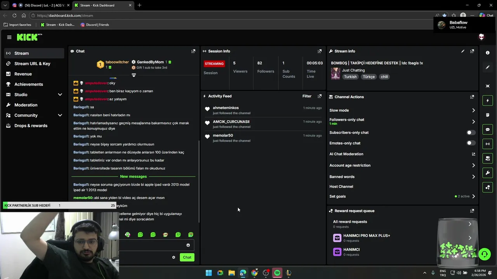497x279 pixels.
Task: Toggle the chat bubble widget in right sidebar
Action: pyautogui.click(x=488, y=129)
